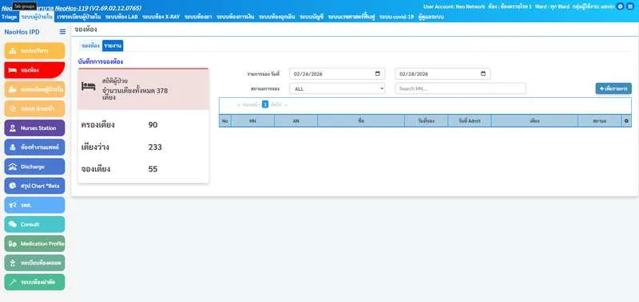Open the baby-icon delivery room registry item
The width and height of the screenshot is (639, 302).
tap(34, 263)
